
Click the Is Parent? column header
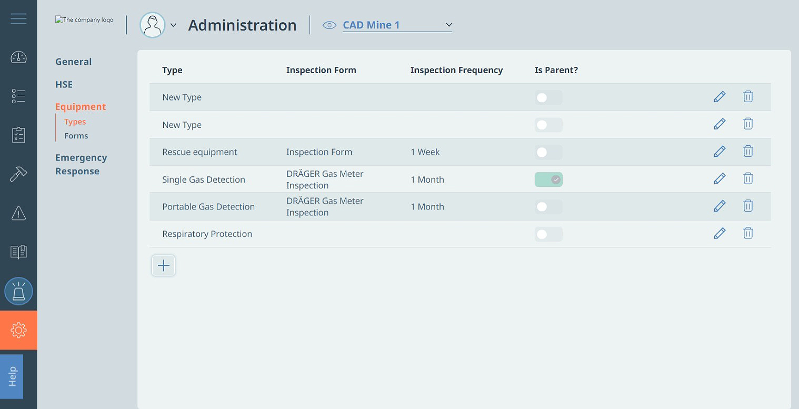click(x=556, y=70)
